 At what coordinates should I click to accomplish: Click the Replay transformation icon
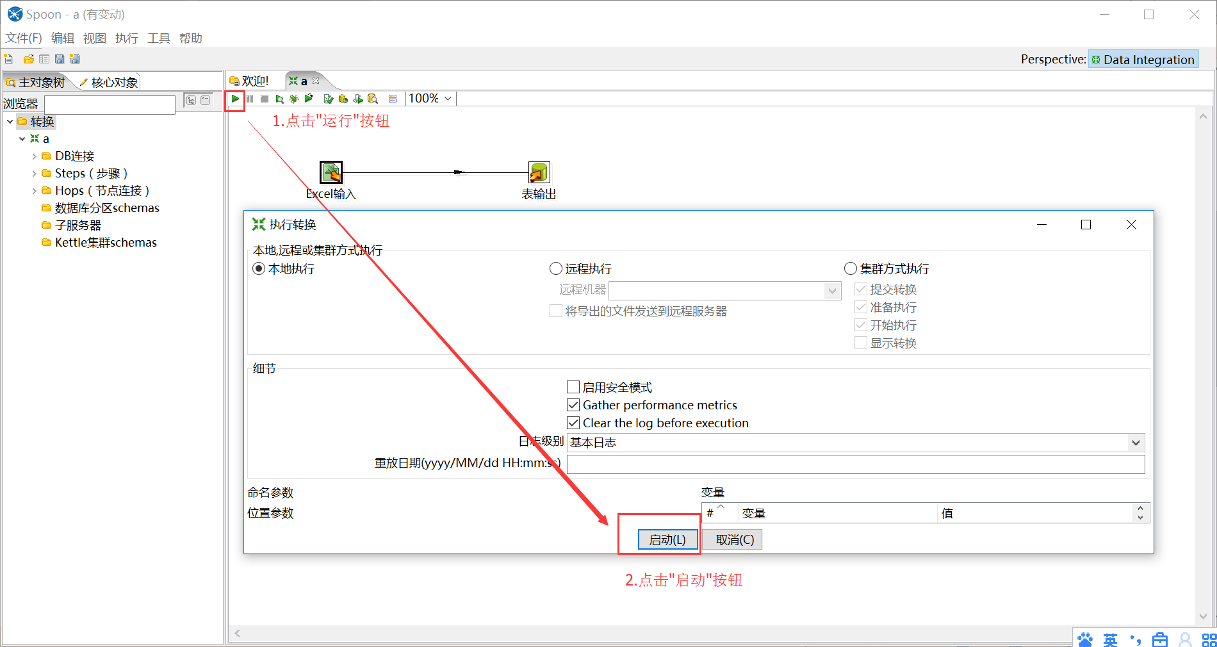coord(309,99)
